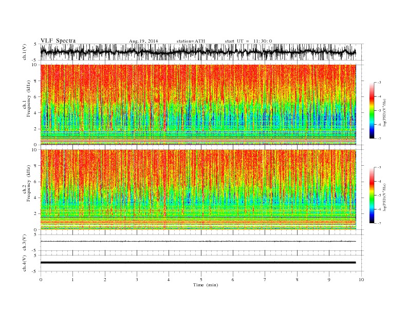Click ch.1 colorbar label "log(PSD)(V²/Hz)"
Image resolution: width=407 pixels, height=314 pixels.
[x=384, y=112]
